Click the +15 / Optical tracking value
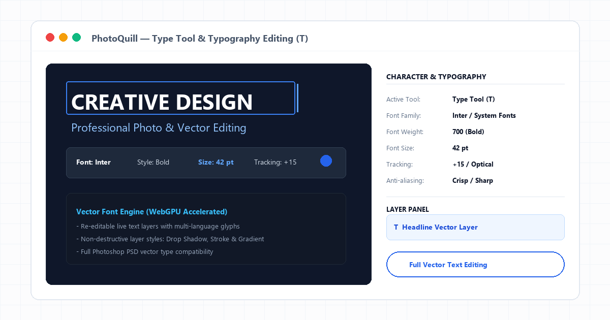 pos(473,164)
